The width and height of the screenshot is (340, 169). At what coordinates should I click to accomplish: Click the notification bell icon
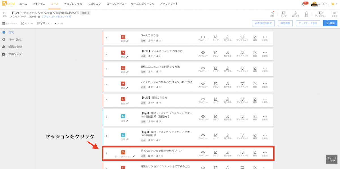pyautogui.click(x=303, y=4)
